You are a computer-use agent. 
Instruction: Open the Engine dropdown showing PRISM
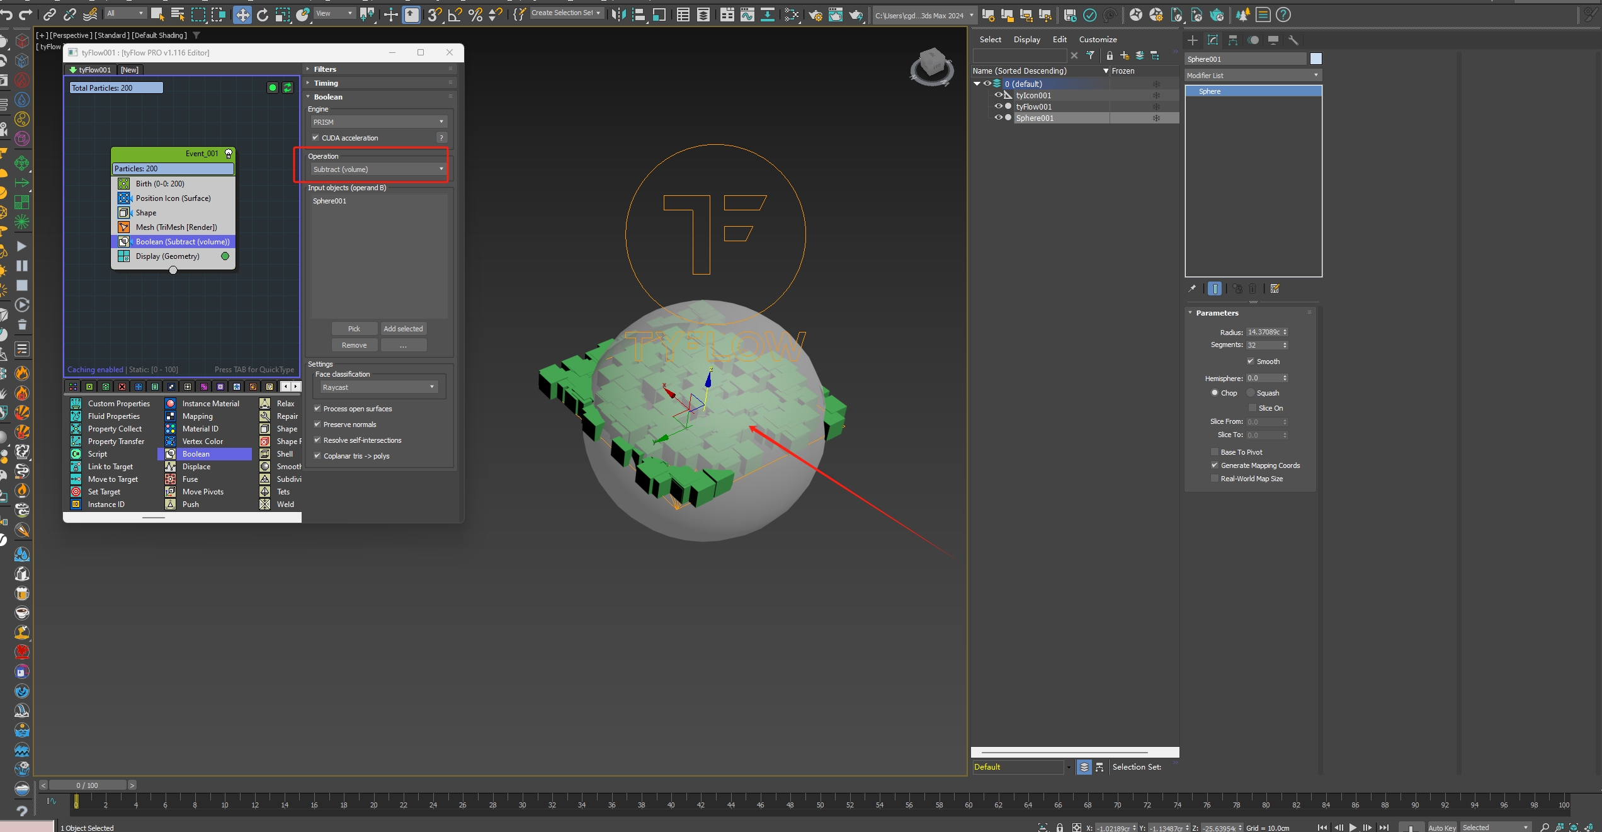click(378, 122)
